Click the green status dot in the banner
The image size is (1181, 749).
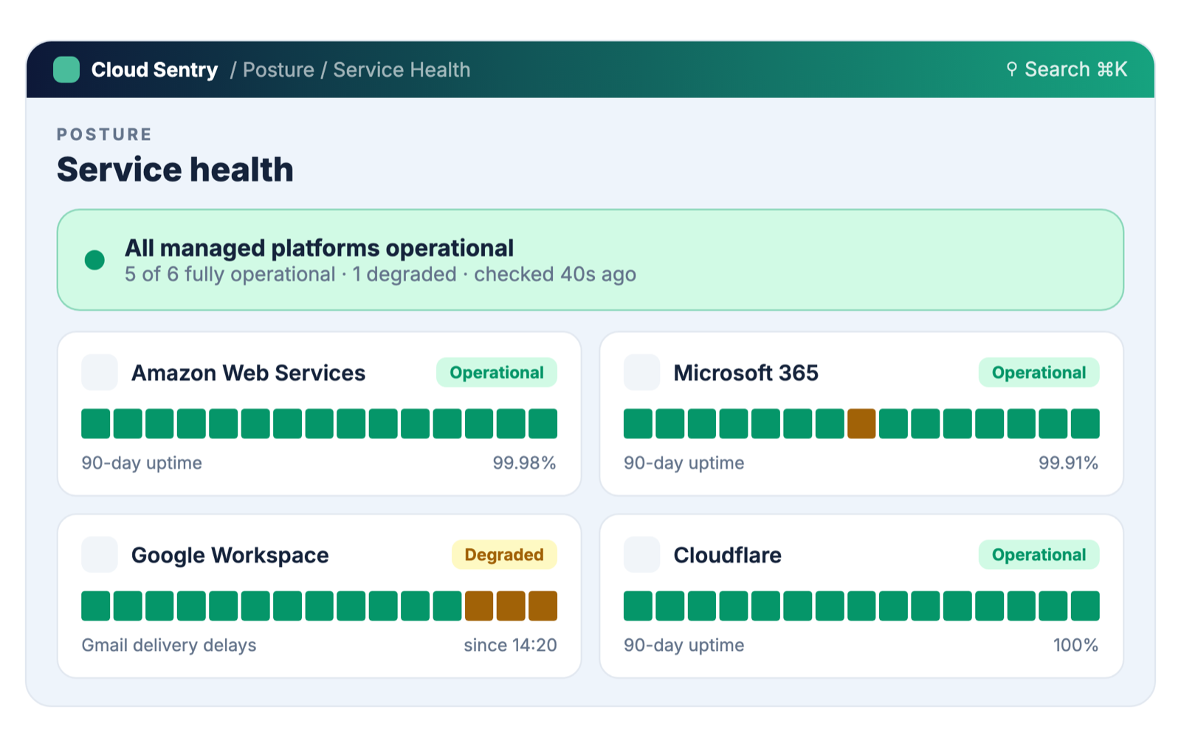click(94, 260)
